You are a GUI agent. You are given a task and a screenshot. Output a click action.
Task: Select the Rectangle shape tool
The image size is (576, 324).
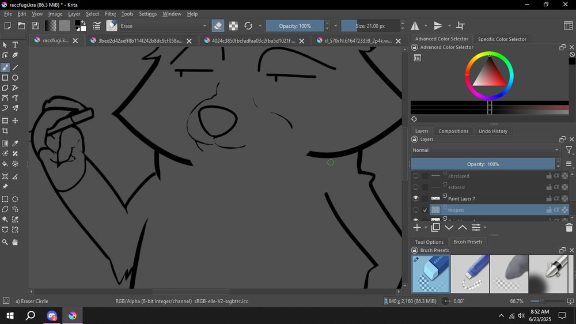5,78
